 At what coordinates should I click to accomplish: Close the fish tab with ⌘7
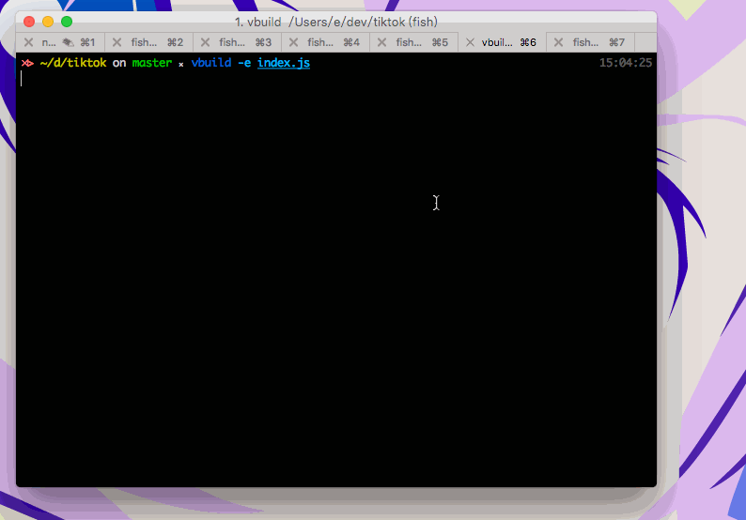[558, 42]
